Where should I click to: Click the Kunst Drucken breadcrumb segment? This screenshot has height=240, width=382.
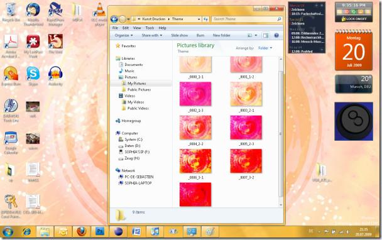coord(154,19)
